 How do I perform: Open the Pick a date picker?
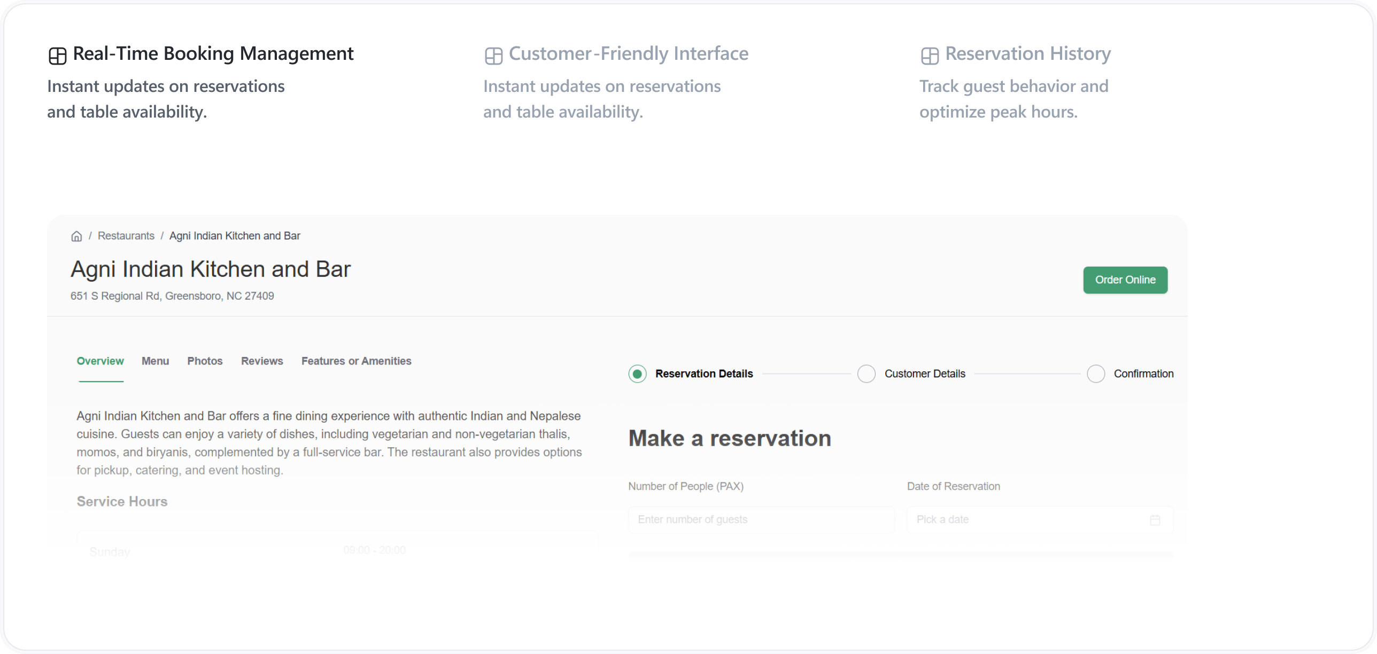1016,519
